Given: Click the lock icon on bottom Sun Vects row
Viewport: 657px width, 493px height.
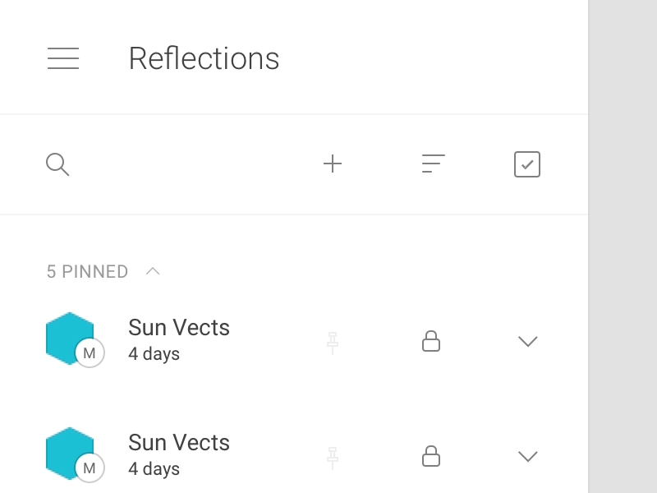Looking at the screenshot, I should 431,456.
